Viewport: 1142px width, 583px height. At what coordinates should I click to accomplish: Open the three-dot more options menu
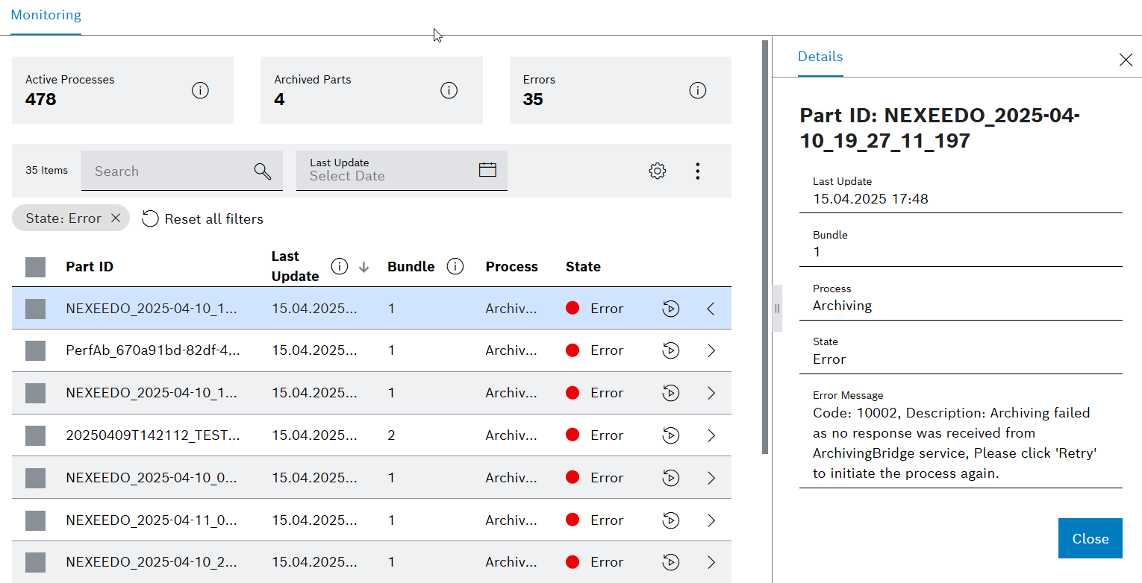(x=697, y=171)
